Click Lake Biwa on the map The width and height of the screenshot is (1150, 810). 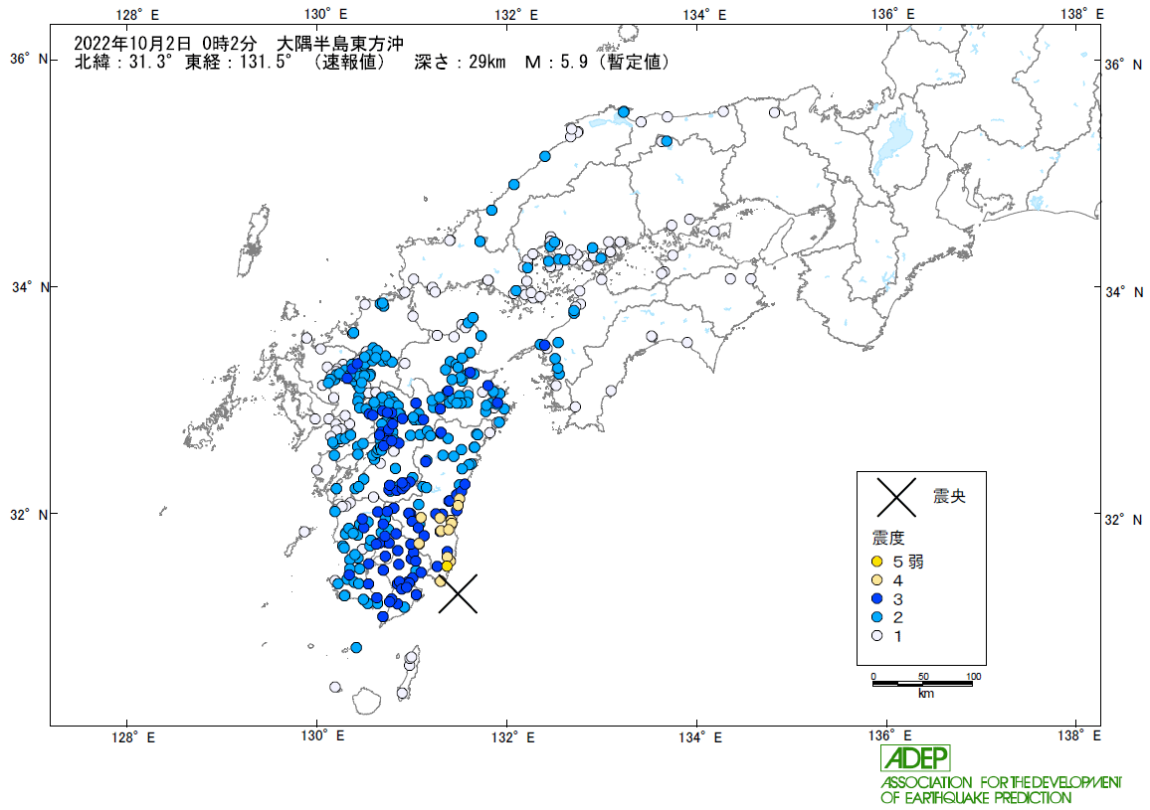click(891, 141)
